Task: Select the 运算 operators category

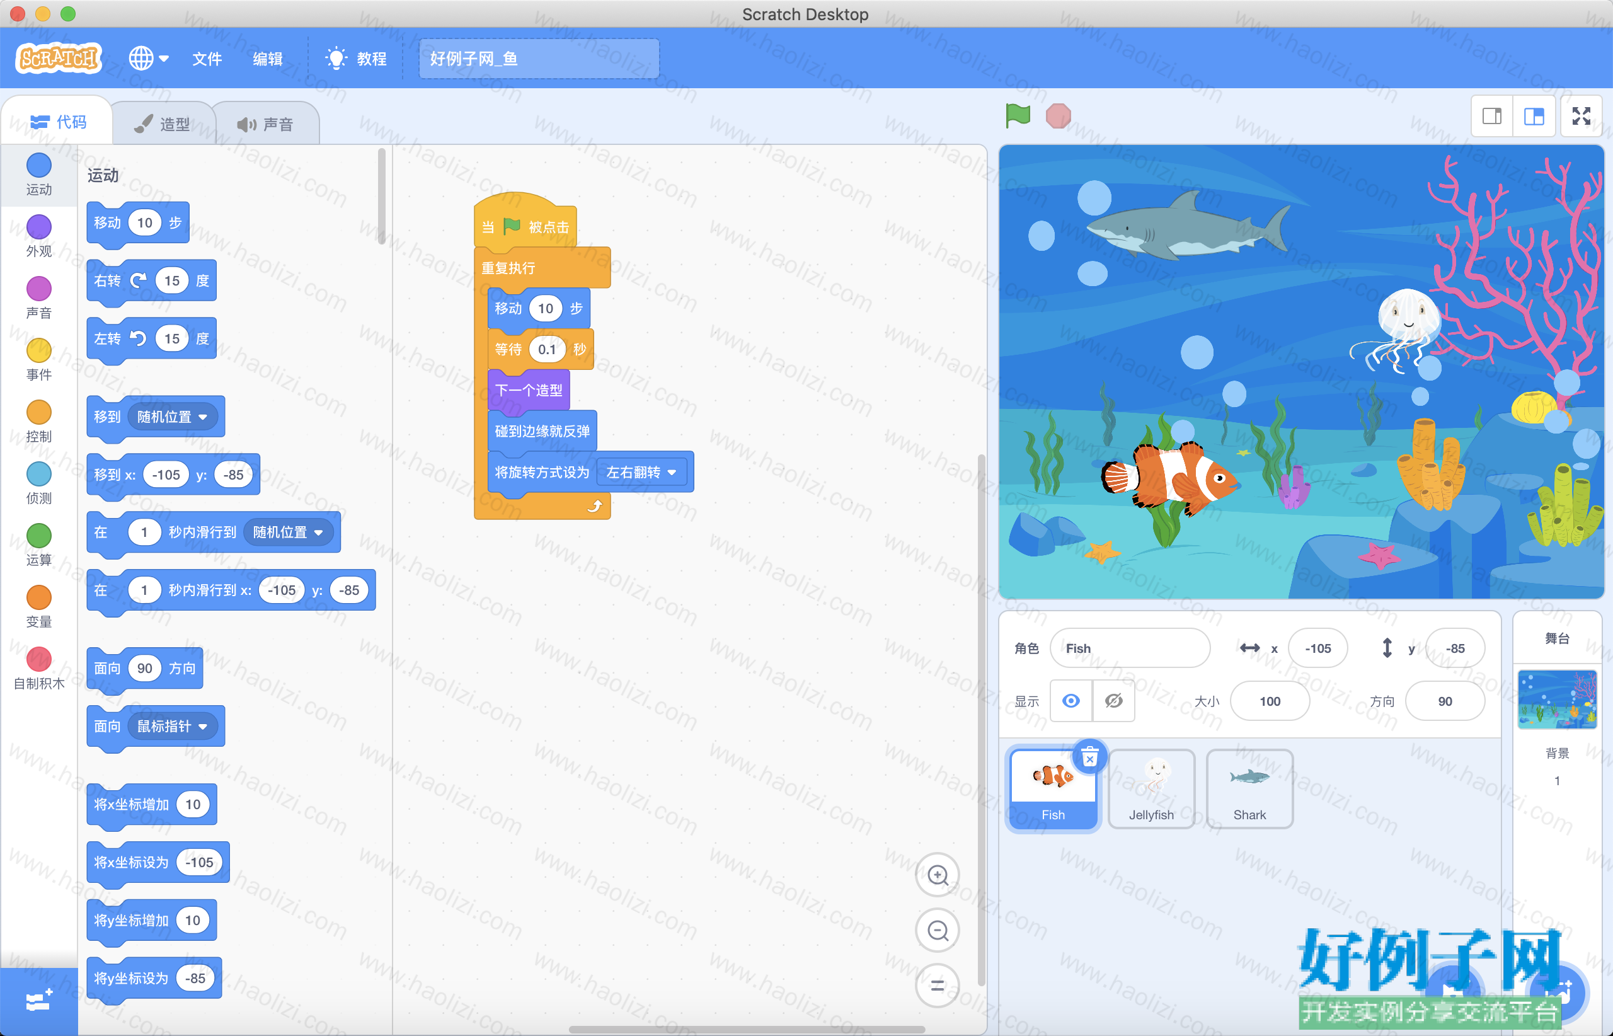Action: (39, 545)
